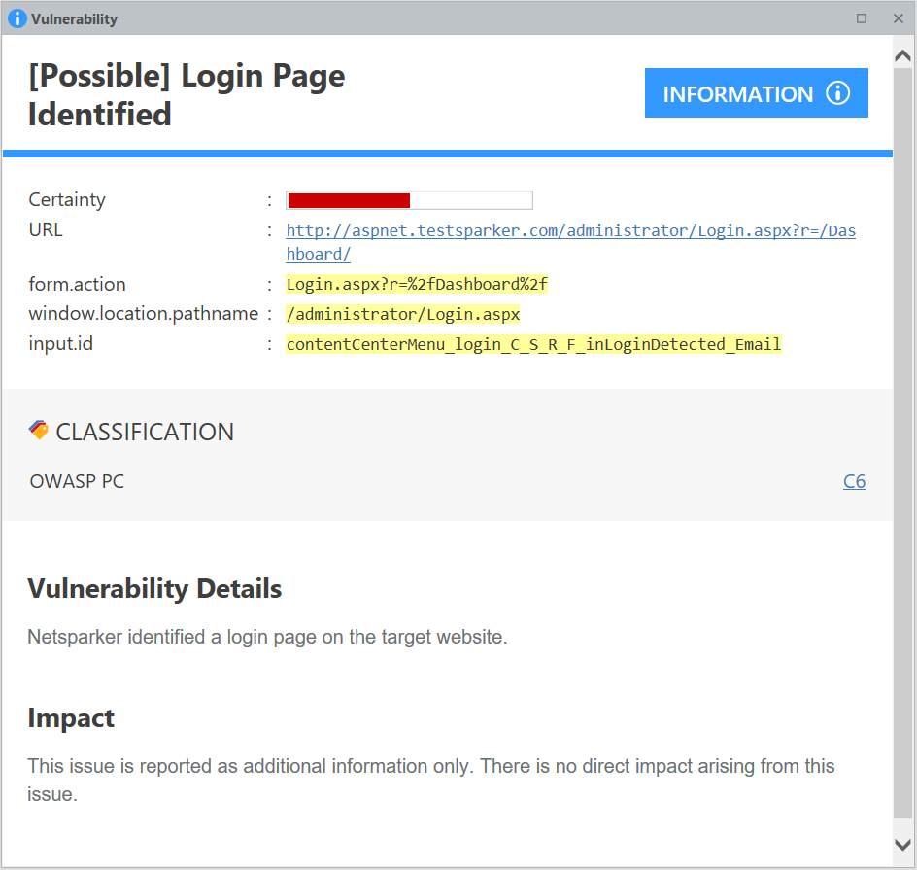The width and height of the screenshot is (917, 870).
Task: Close the Vulnerability window
Action: point(897,17)
